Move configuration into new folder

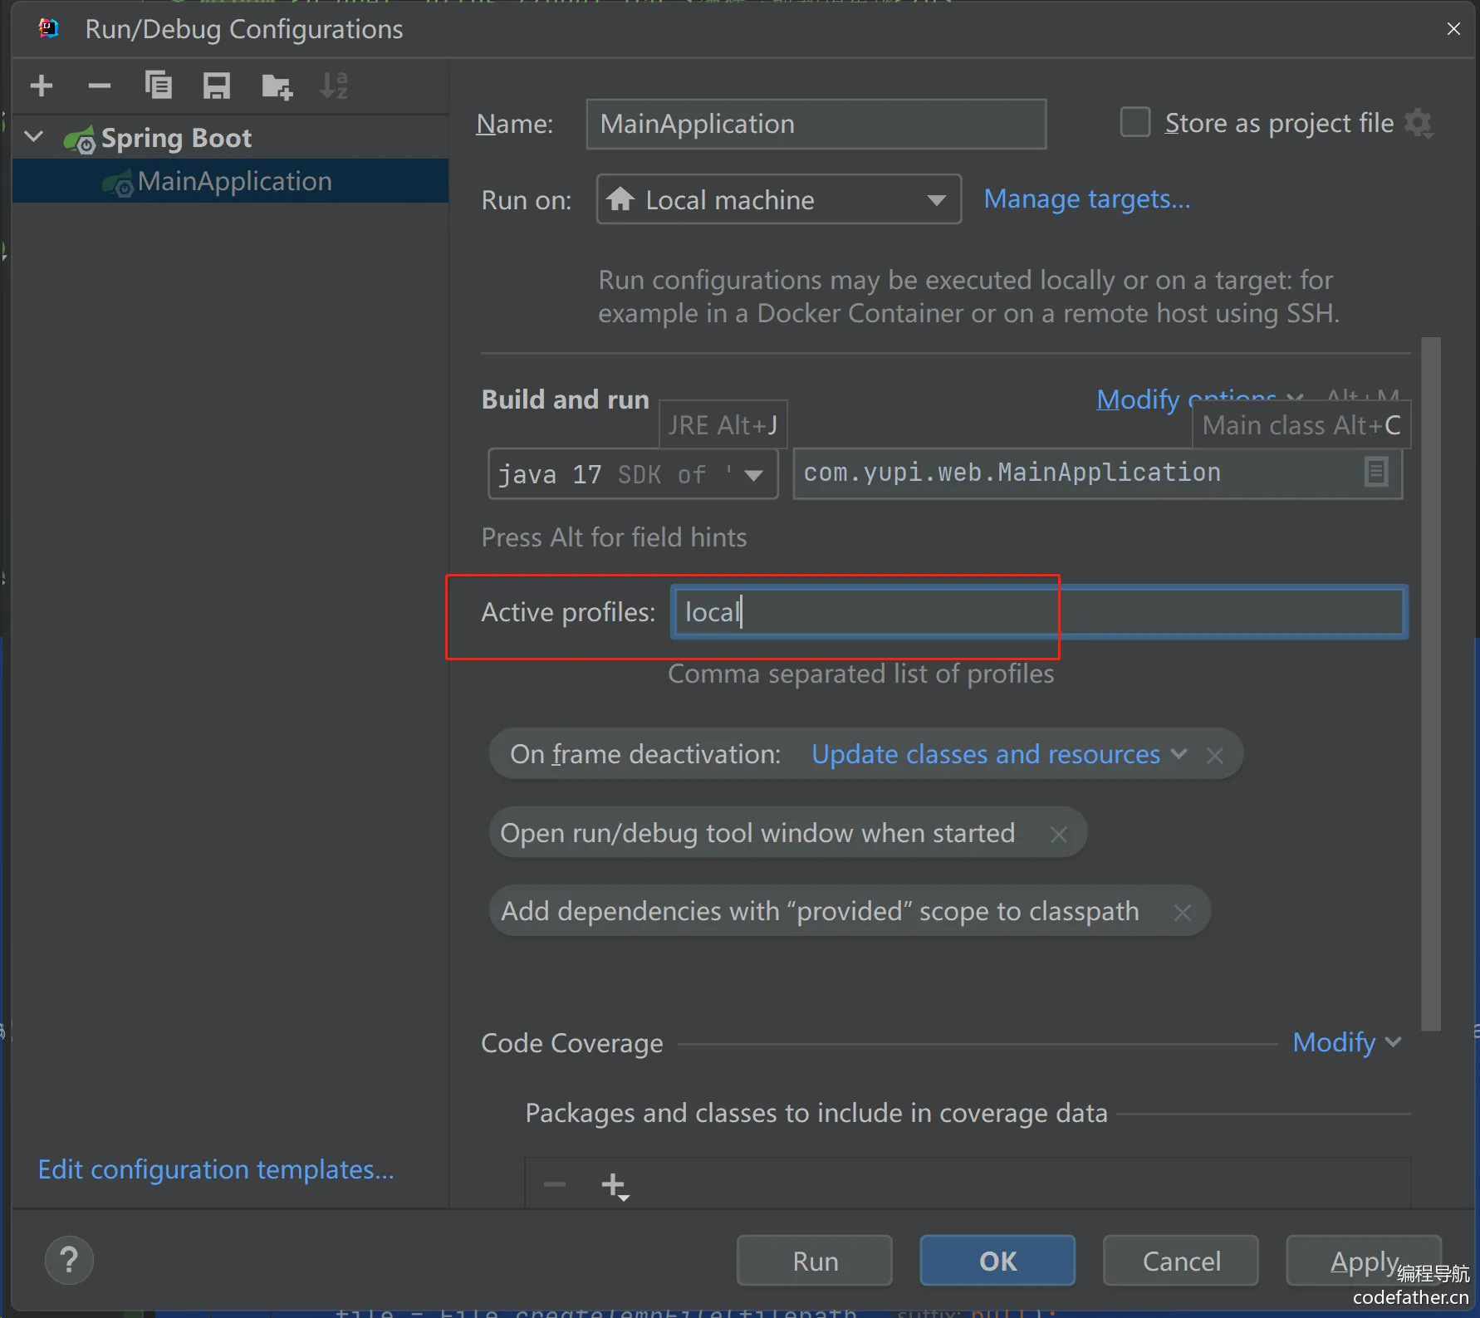click(277, 86)
